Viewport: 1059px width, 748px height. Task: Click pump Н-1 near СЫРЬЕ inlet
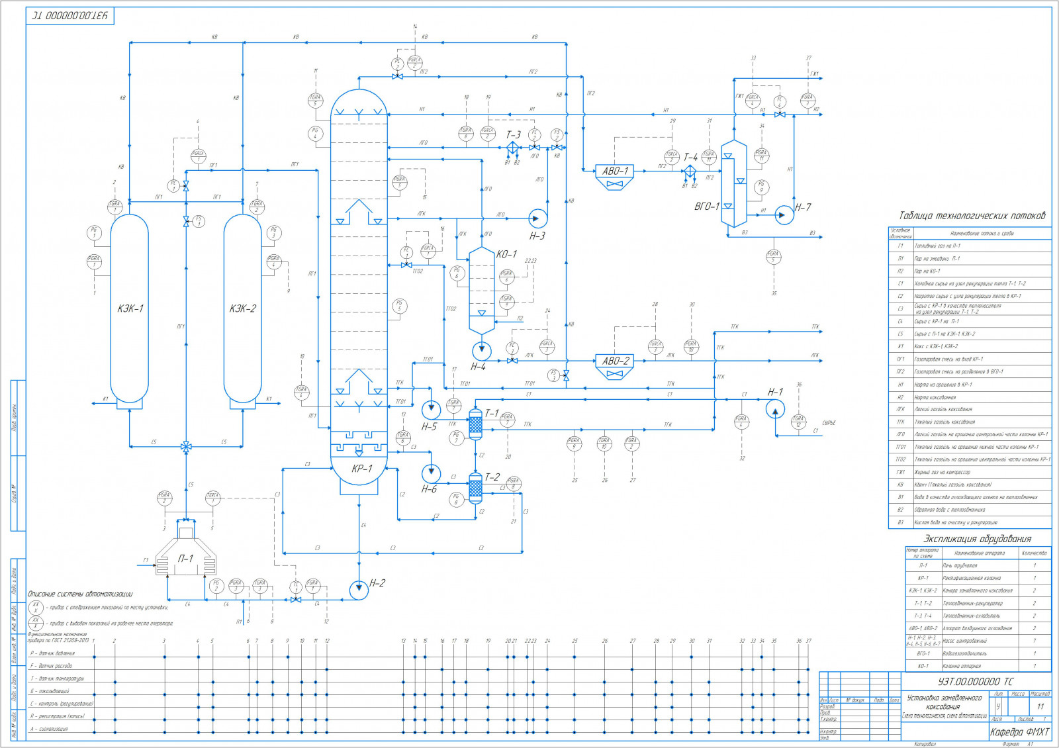[x=775, y=410]
